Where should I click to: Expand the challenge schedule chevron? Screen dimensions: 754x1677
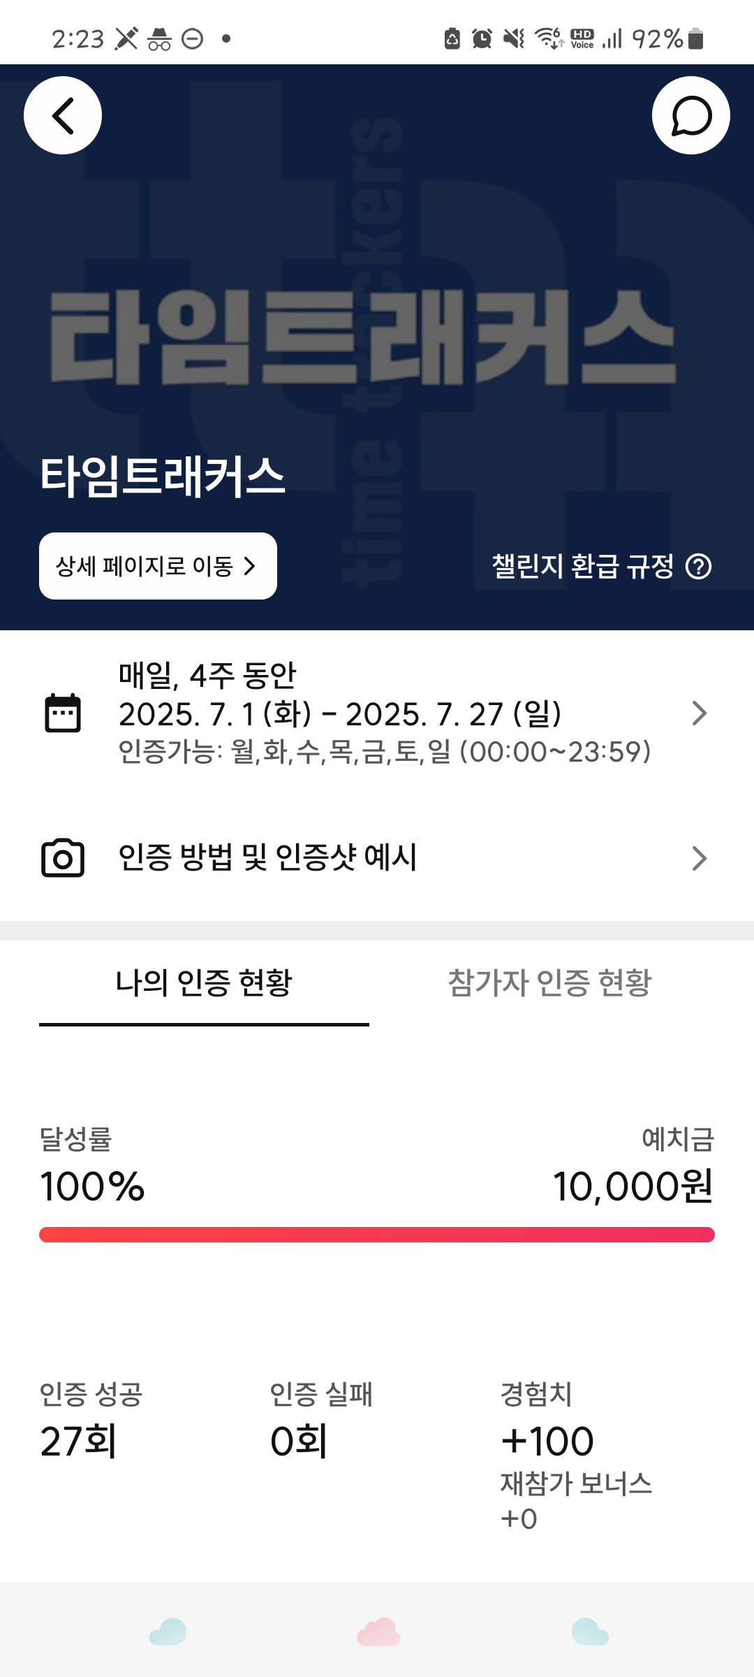(x=699, y=713)
